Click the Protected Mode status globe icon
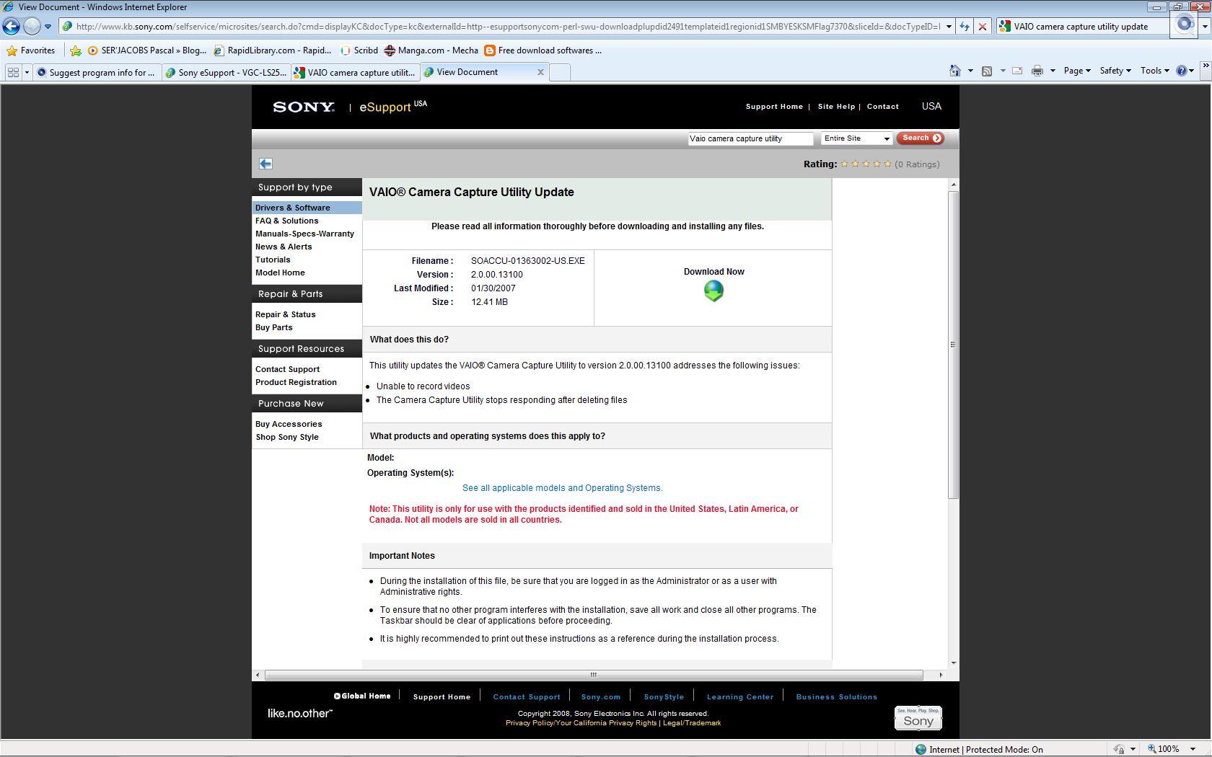1212x757 pixels. (921, 749)
